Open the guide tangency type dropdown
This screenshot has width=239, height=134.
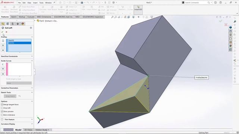click(x=19, y=83)
